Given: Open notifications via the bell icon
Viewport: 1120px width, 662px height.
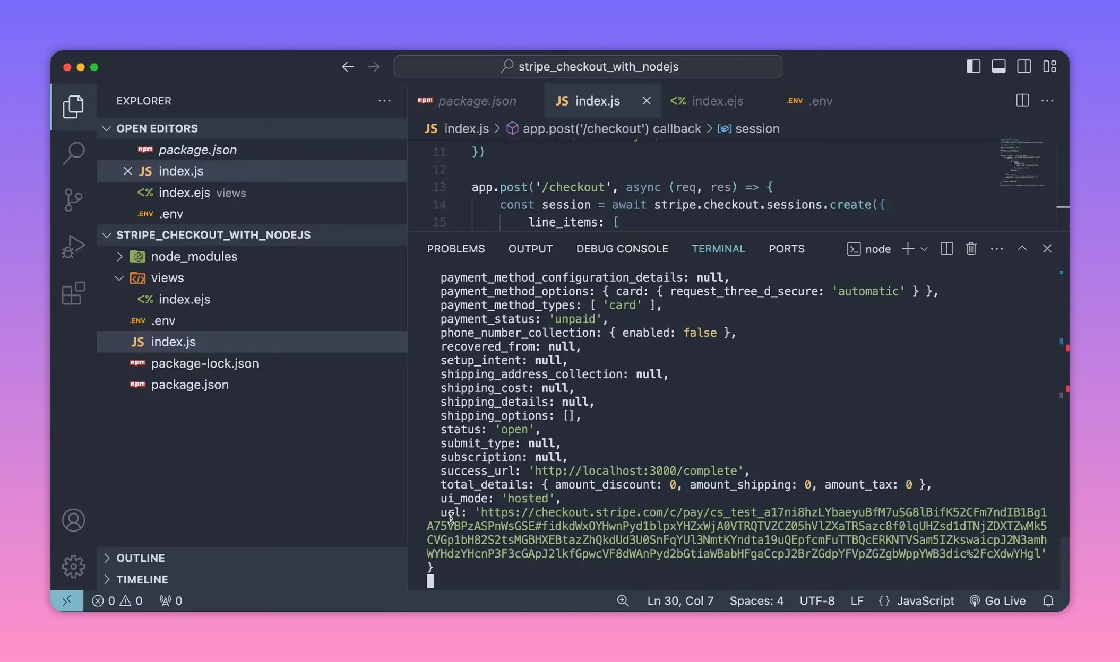Looking at the screenshot, I should (1048, 600).
